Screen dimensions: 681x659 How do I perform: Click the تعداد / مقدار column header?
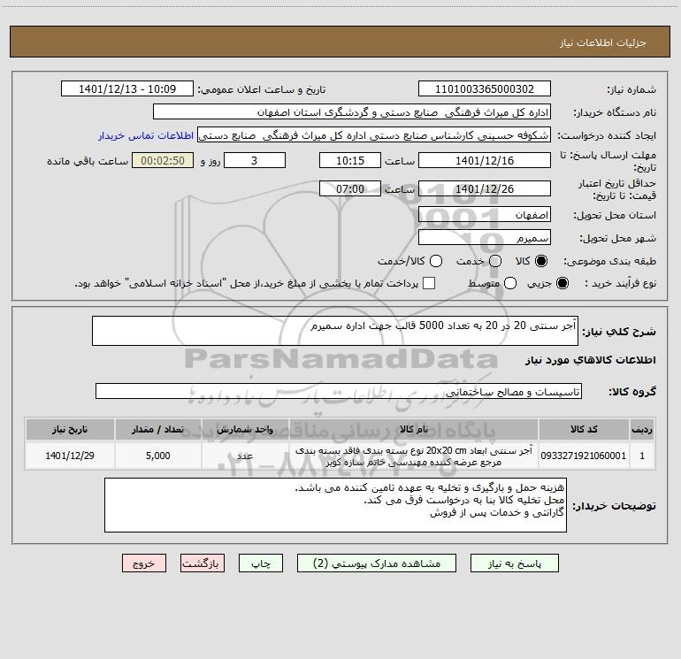(x=158, y=430)
